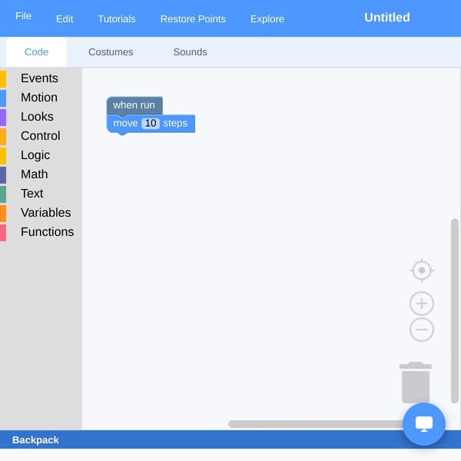Click the Untitled project title
This screenshot has height=461, width=461.
point(387,18)
